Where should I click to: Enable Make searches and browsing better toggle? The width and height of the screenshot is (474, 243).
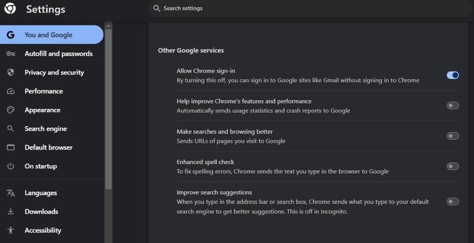point(453,136)
